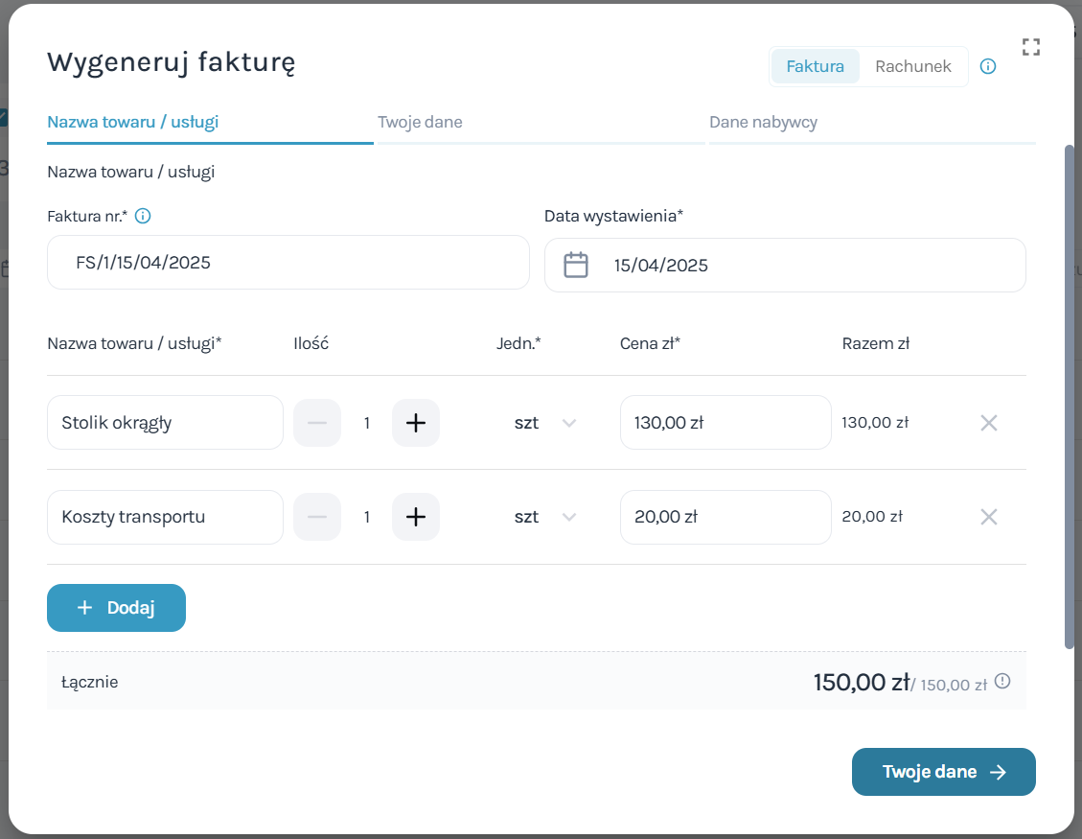Screen dimensions: 1082x839
Task: Open calendar icon in Data wystawienia
Action: [576, 266]
